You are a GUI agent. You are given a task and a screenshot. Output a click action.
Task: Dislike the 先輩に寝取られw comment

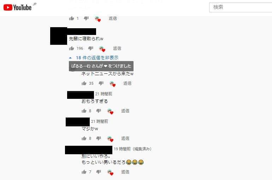(x=90, y=48)
